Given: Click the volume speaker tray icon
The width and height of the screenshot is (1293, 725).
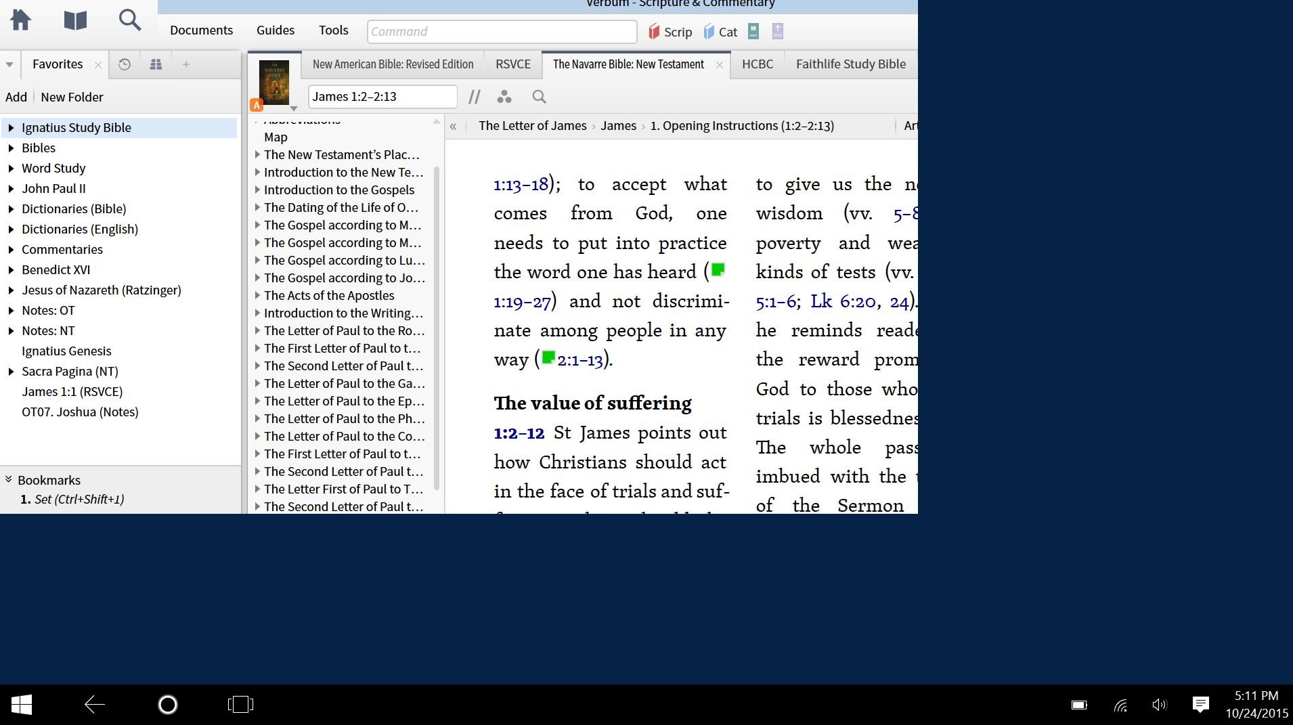Looking at the screenshot, I should pyautogui.click(x=1160, y=705).
